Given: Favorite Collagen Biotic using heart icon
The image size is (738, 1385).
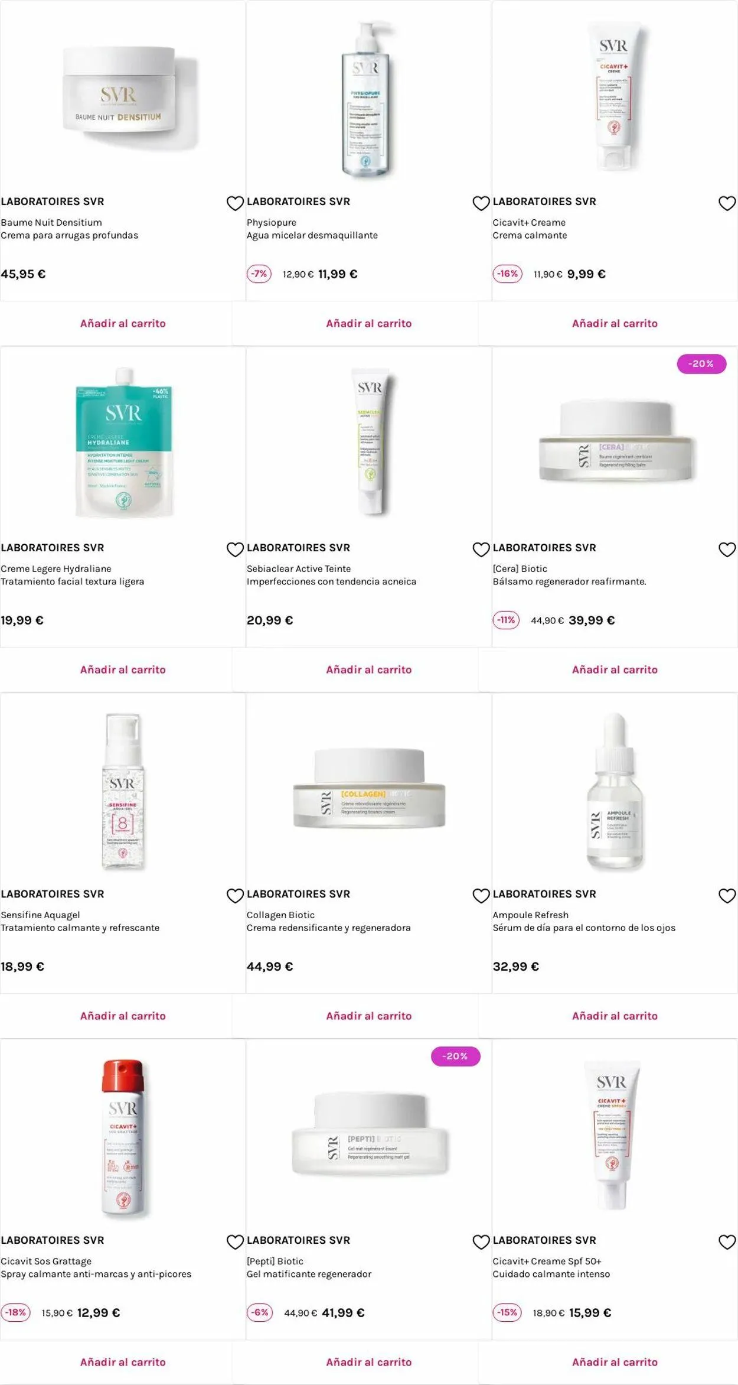Looking at the screenshot, I should (x=481, y=896).
